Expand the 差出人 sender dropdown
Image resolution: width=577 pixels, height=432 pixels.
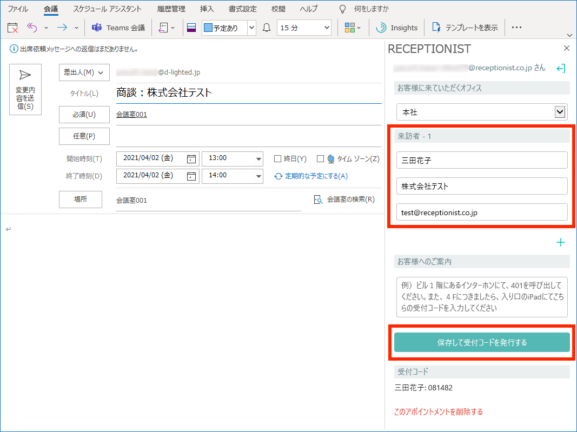point(84,72)
